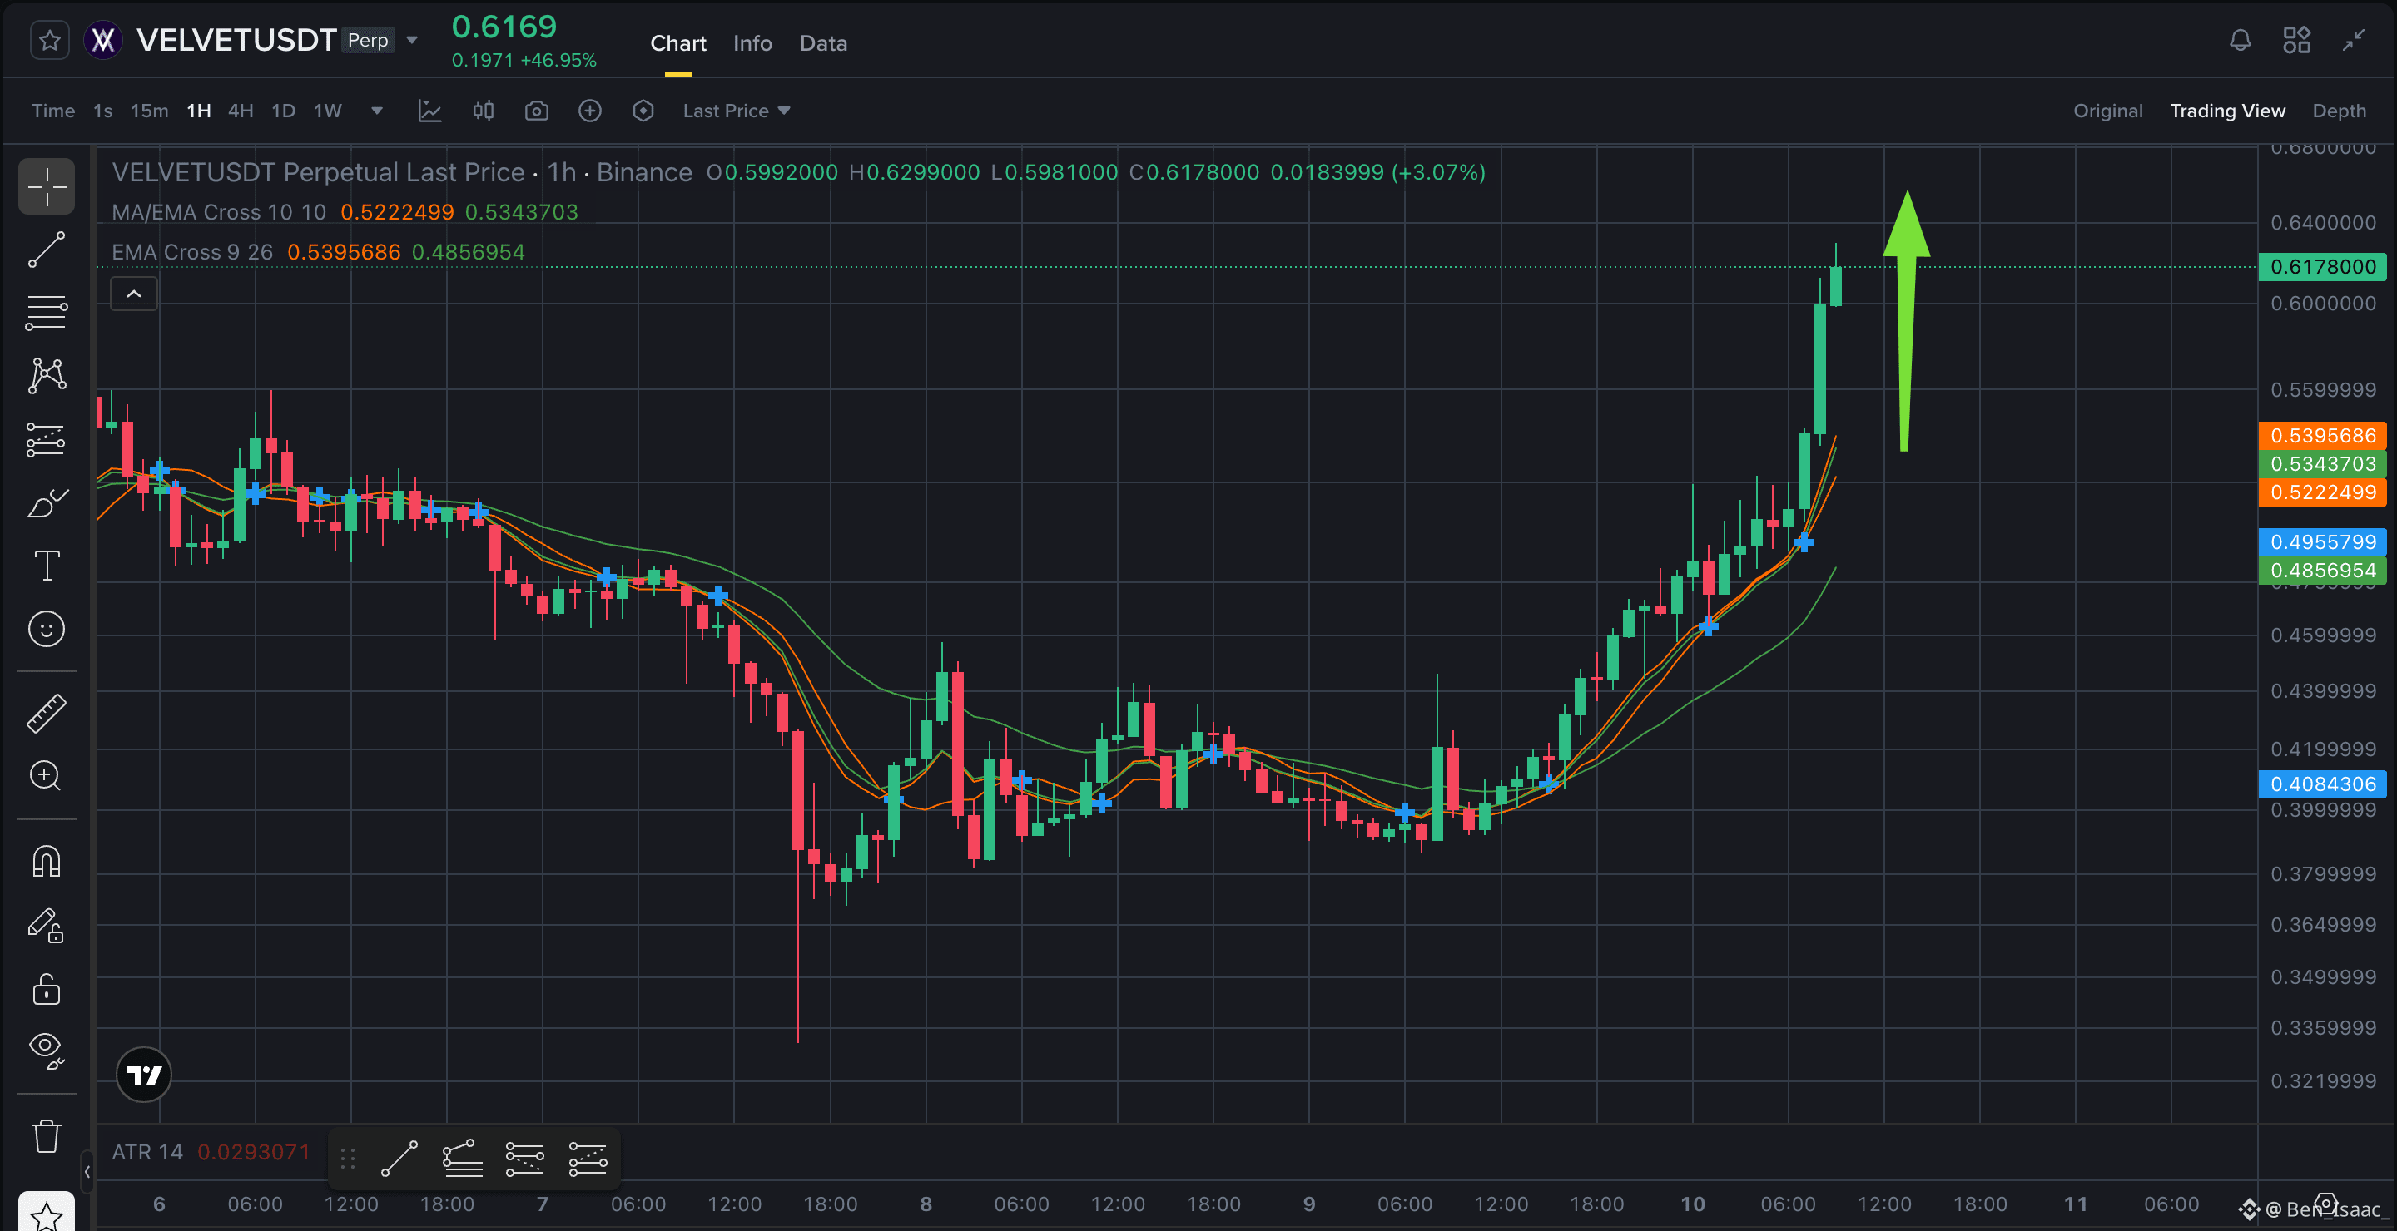Viewport: 2397px width, 1231px height.
Task: Switch to the Chart tab
Action: [678, 42]
